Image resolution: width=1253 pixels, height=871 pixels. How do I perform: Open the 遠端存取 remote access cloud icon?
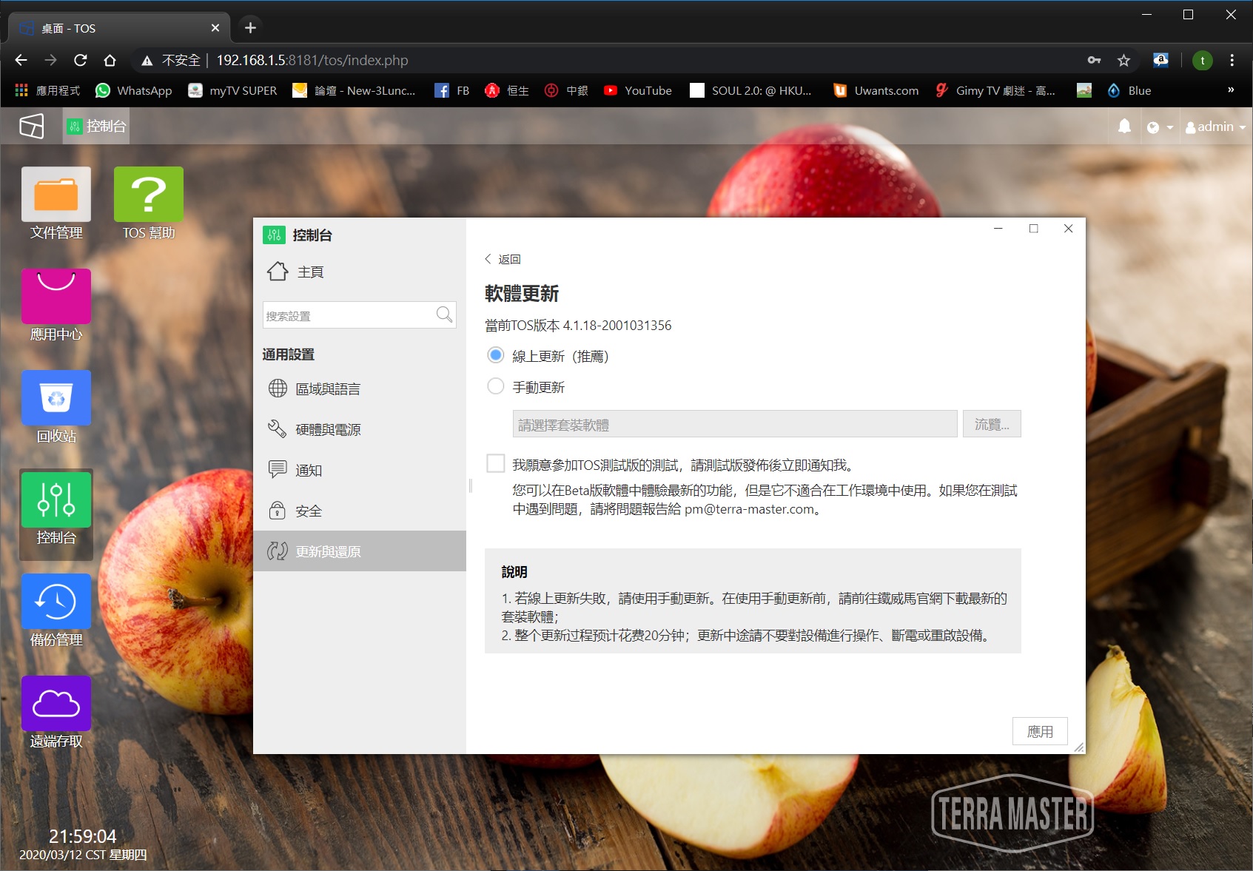pyautogui.click(x=56, y=703)
